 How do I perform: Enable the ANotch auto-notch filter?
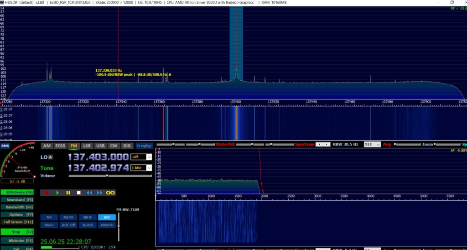tap(107, 225)
